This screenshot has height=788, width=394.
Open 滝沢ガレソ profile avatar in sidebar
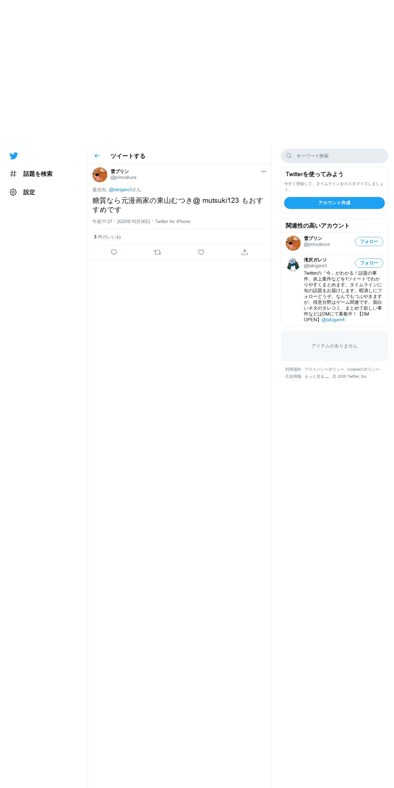pyautogui.click(x=293, y=265)
